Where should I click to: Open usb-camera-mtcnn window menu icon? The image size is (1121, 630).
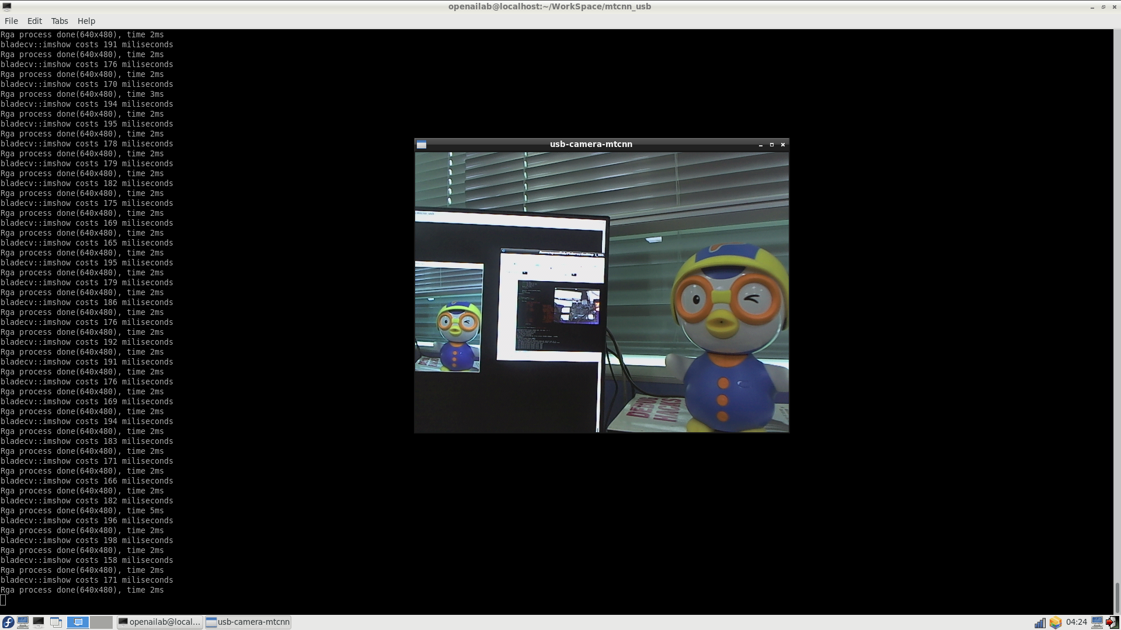tap(422, 145)
